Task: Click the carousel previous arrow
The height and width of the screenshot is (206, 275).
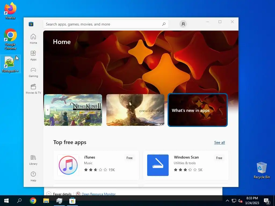Action: point(47,110)
